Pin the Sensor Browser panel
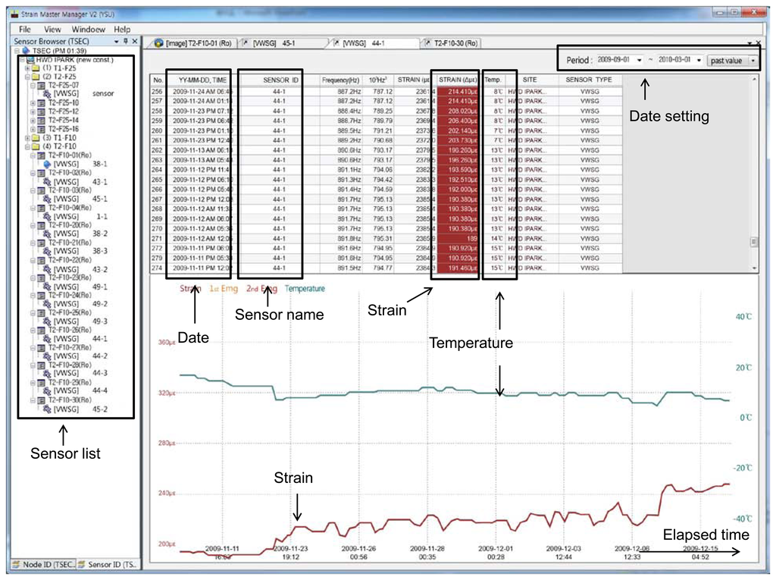This screenshot has width=776, height=580. click(126, 41)
